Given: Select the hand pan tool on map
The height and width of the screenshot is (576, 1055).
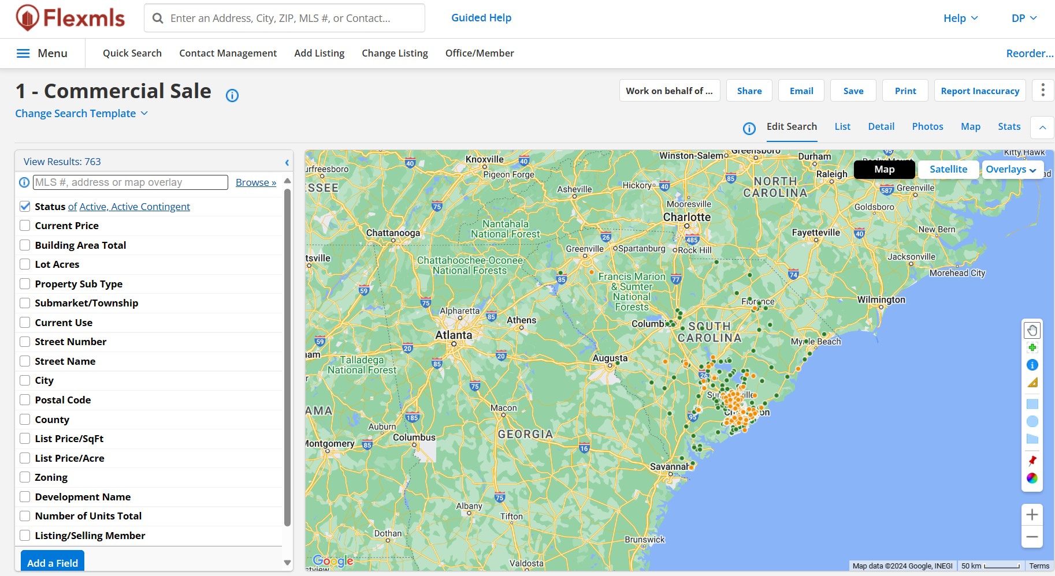Looking at the screenshot, I should point(1032,331).
